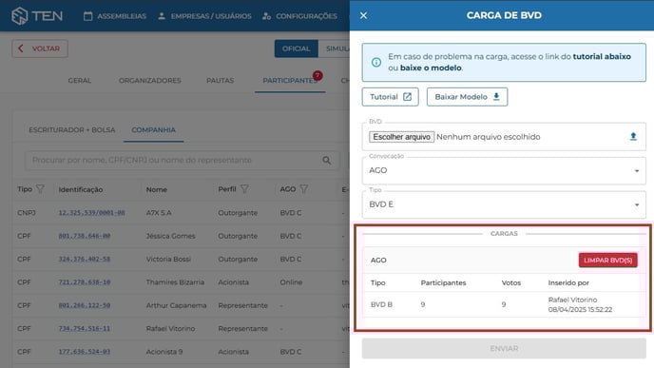Click the BVD B load row
The width and height of the screenshot is (654, 368).
coord(504,304)
